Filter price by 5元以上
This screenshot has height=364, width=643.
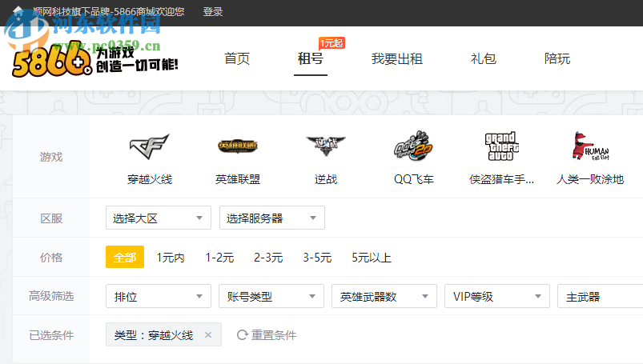(372, 258)
